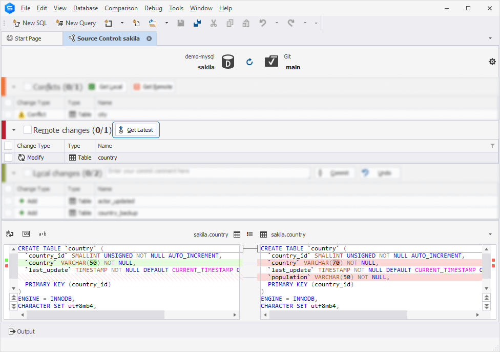Open the Tools menu

tap(176, 8)
